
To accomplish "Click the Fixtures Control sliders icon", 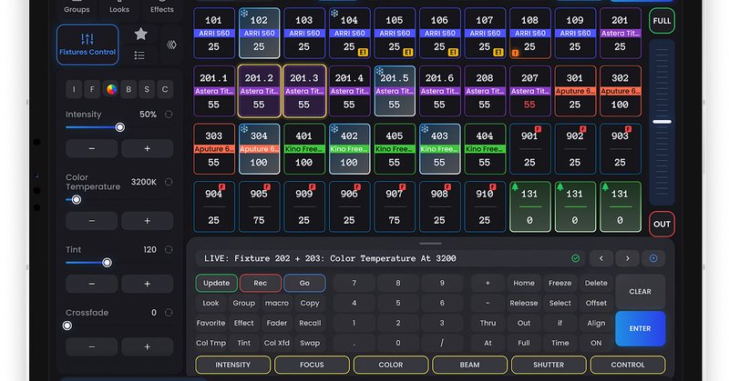I will [87, 38].
